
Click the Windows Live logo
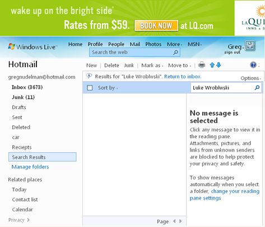click(x=33, y=46)
